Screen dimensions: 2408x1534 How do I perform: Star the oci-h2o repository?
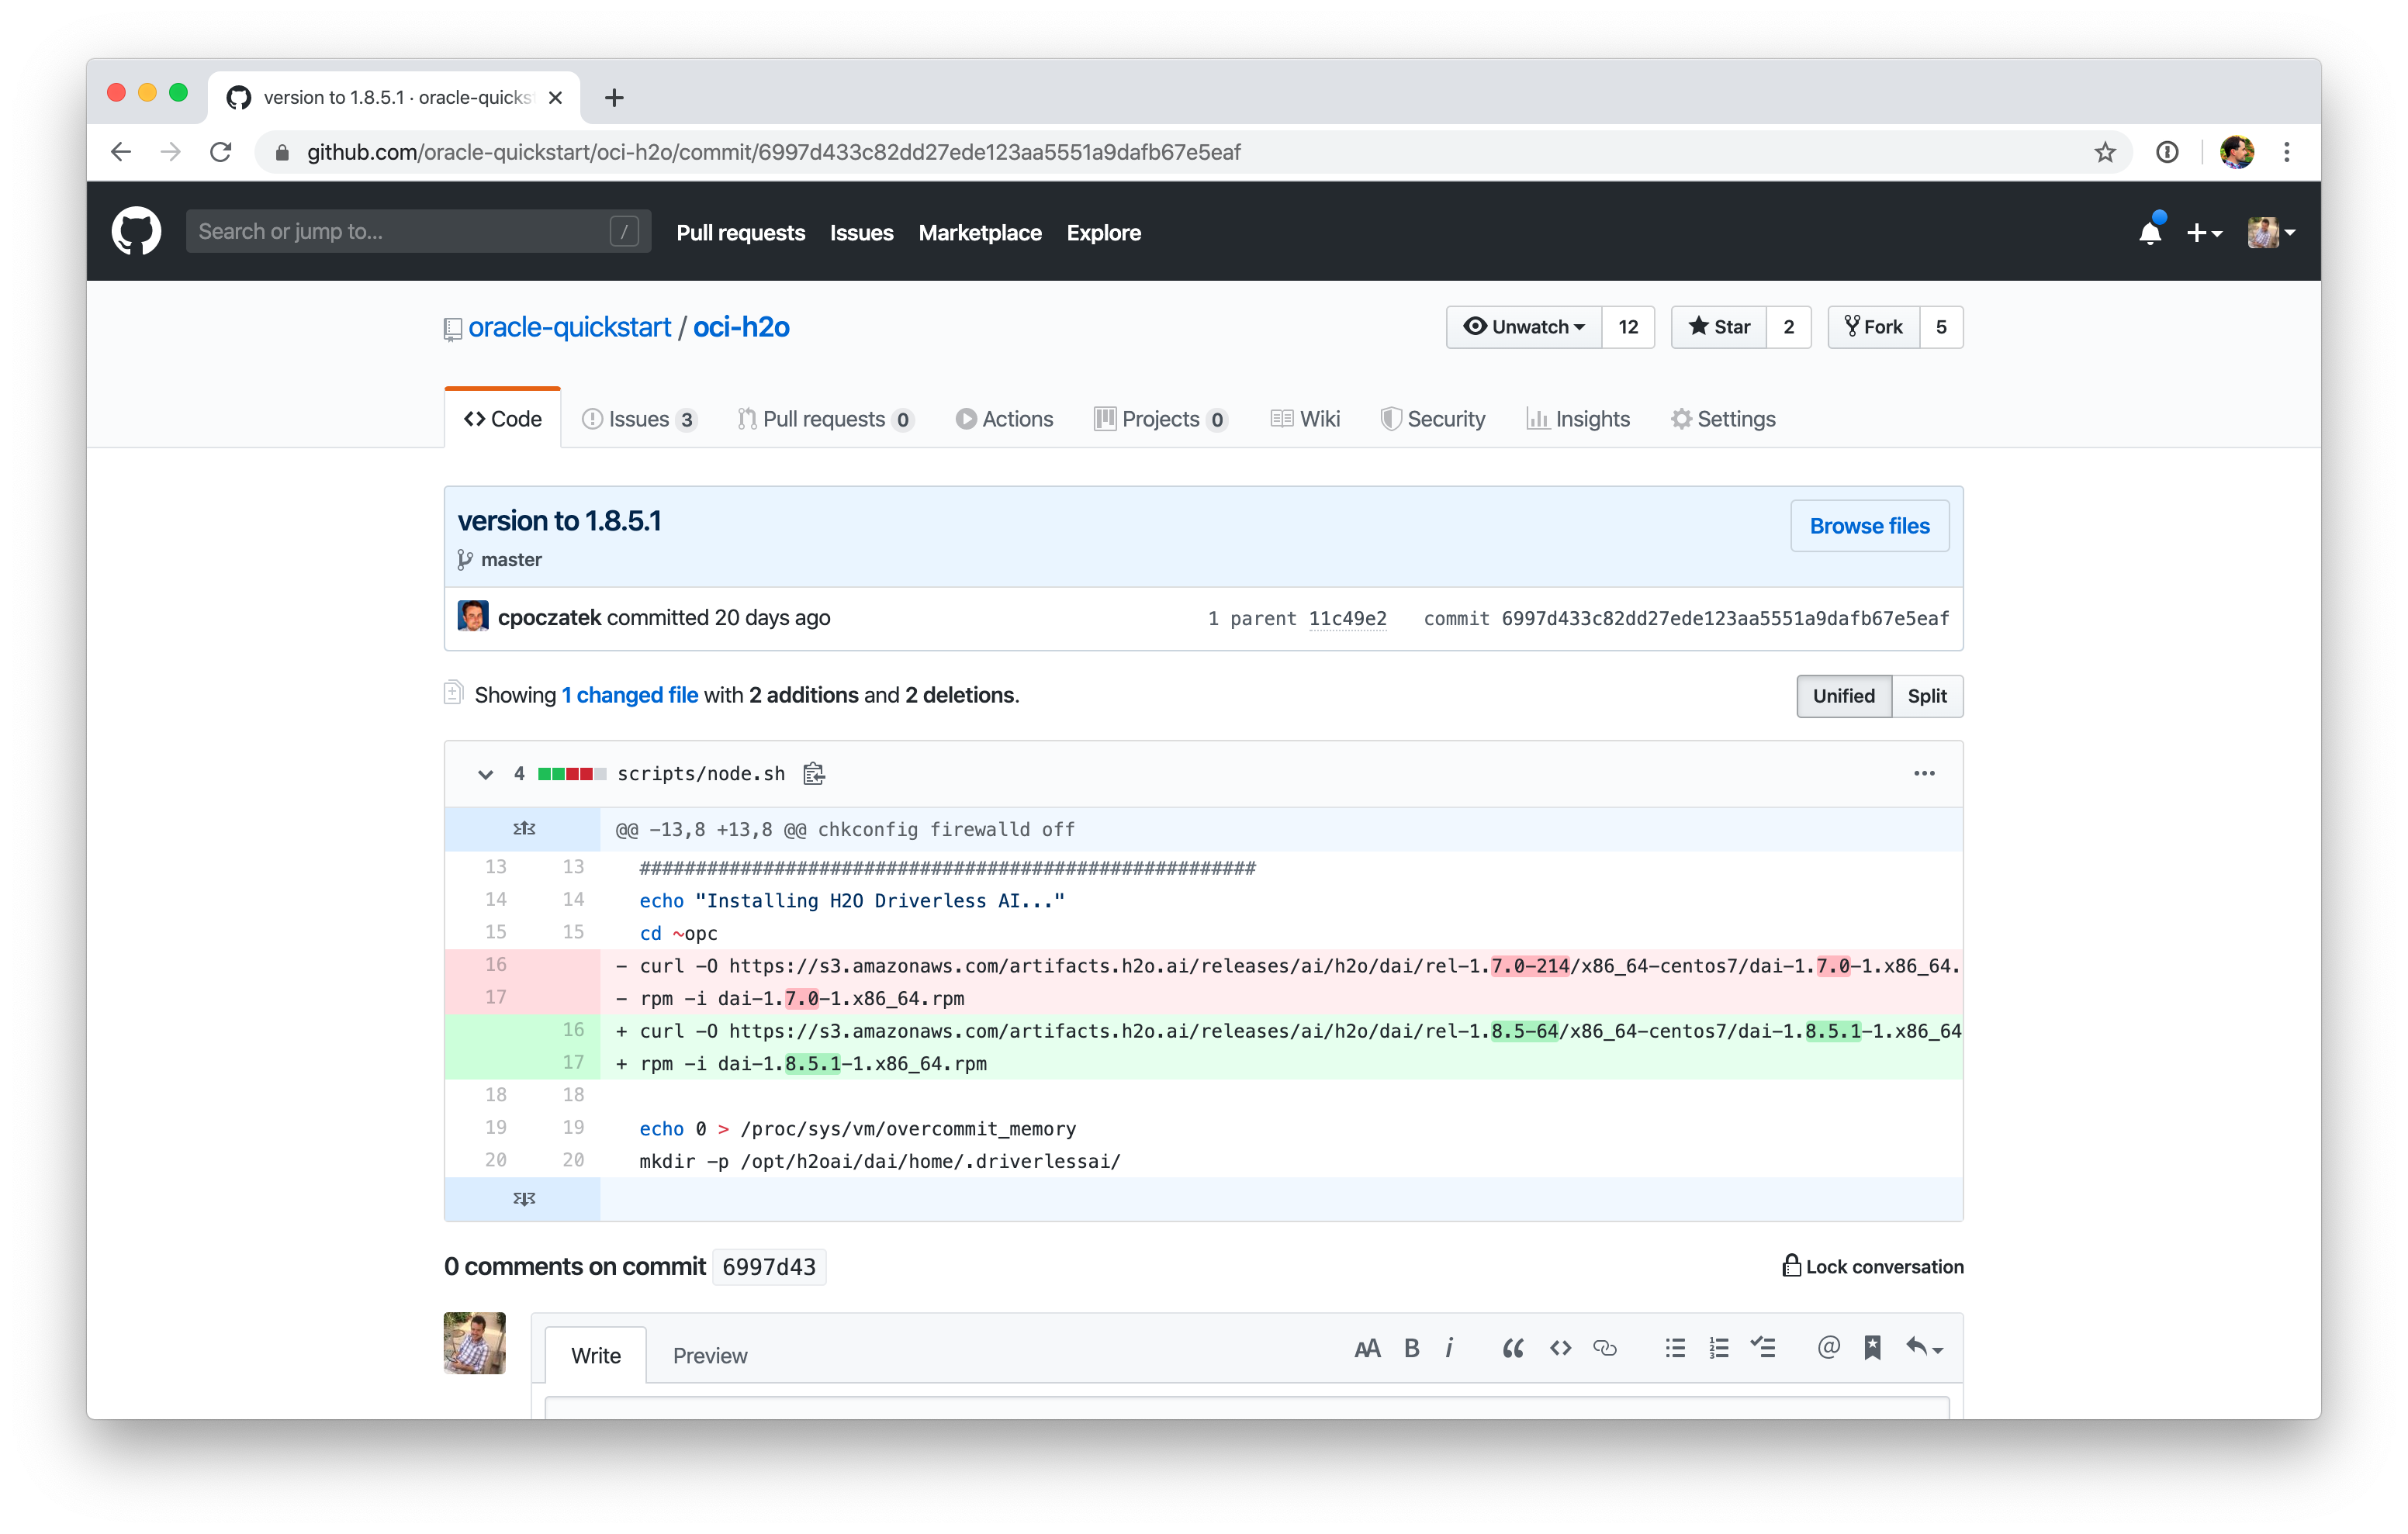pos(1718,327)
